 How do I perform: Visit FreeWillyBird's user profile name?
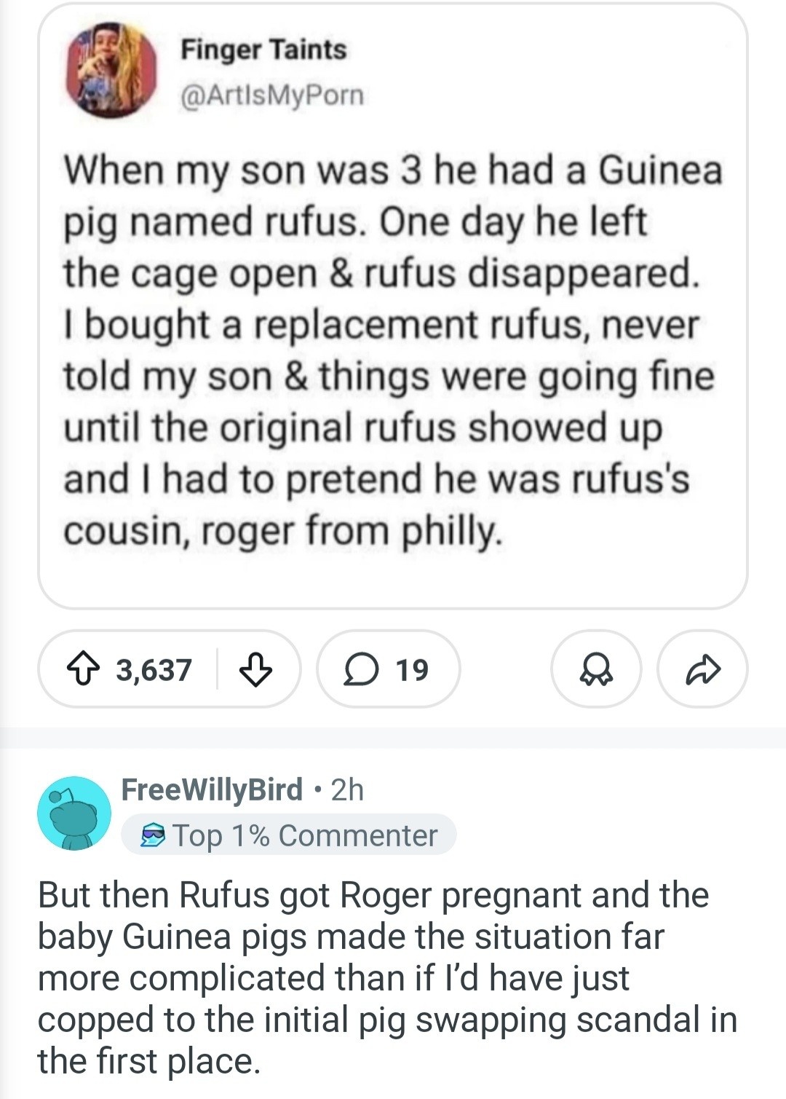point(212,789)
